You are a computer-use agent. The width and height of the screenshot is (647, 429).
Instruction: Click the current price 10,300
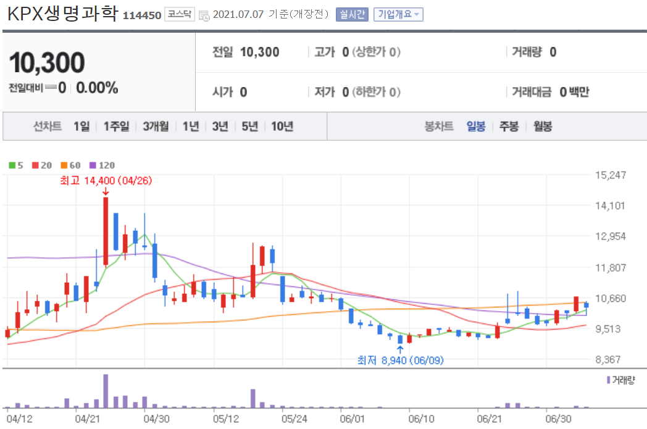[x=47, y=63]
